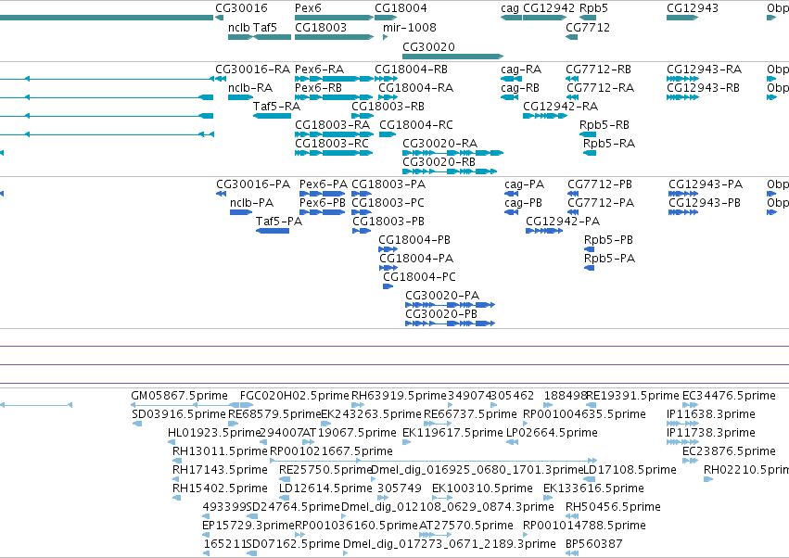Select the Pex6-RA transcript
This screenshot has width=789, height=558.
(x=334, y=79)
